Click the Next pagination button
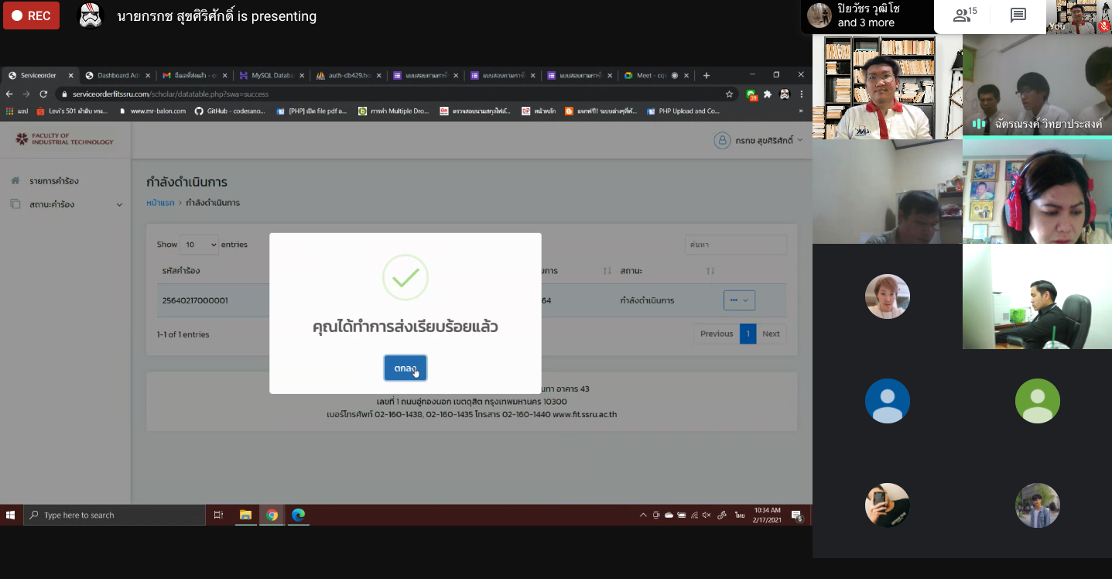Screen dimensions: 1112x579 coord(771,334)
